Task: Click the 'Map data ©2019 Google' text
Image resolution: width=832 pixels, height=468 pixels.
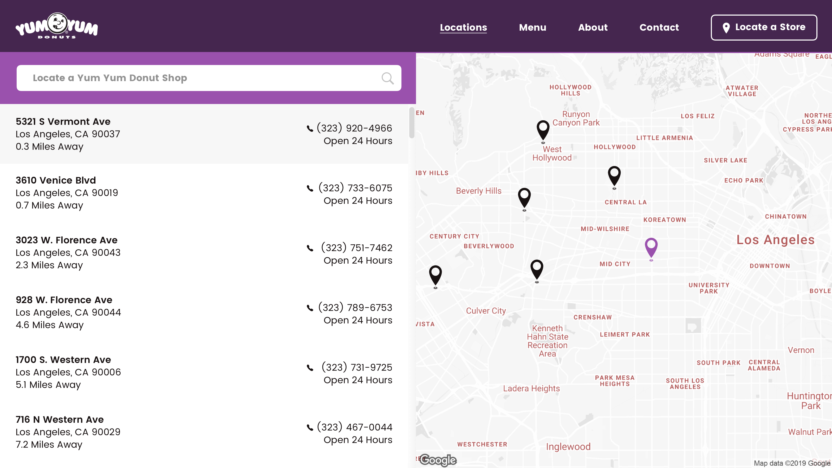Action: [x=792, y=463]
